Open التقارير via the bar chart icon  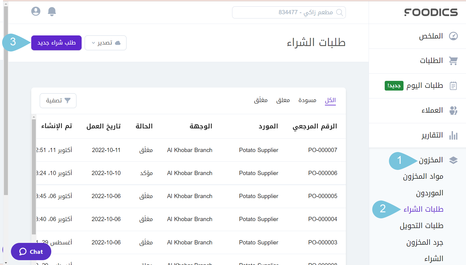coord(453,135)
